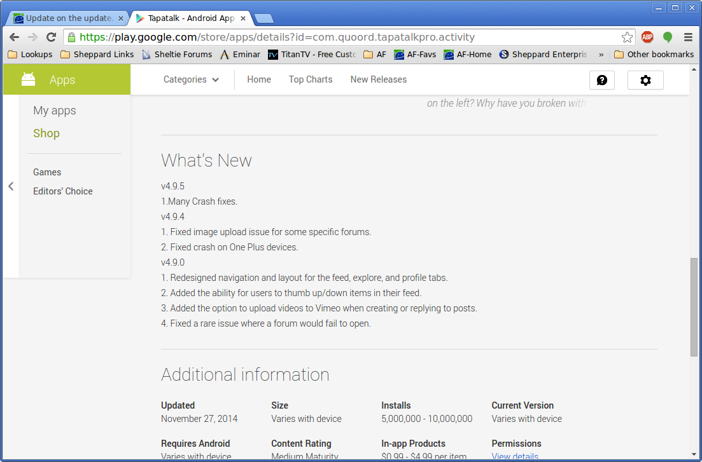
Task: Click the 'thumb up/down items' line
Action: pyautogui.click(x=291, y=293)
